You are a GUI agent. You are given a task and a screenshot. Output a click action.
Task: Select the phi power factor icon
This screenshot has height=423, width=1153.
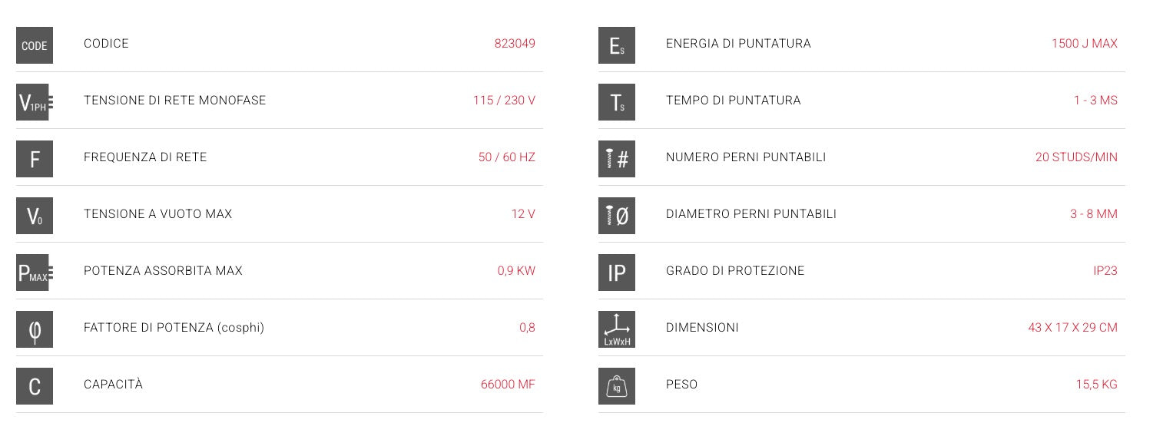point(35,329)
